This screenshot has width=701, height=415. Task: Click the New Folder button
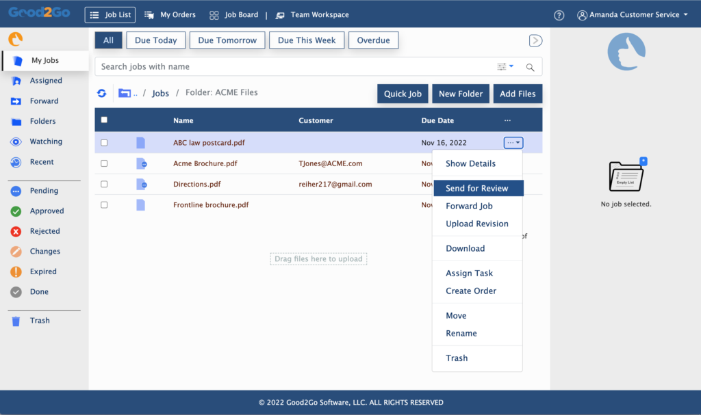tap(460, 94)
